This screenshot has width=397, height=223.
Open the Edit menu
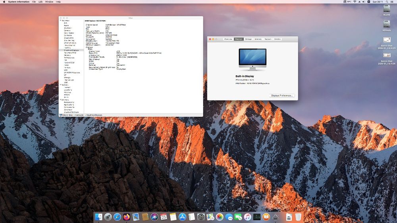point(40,2)
